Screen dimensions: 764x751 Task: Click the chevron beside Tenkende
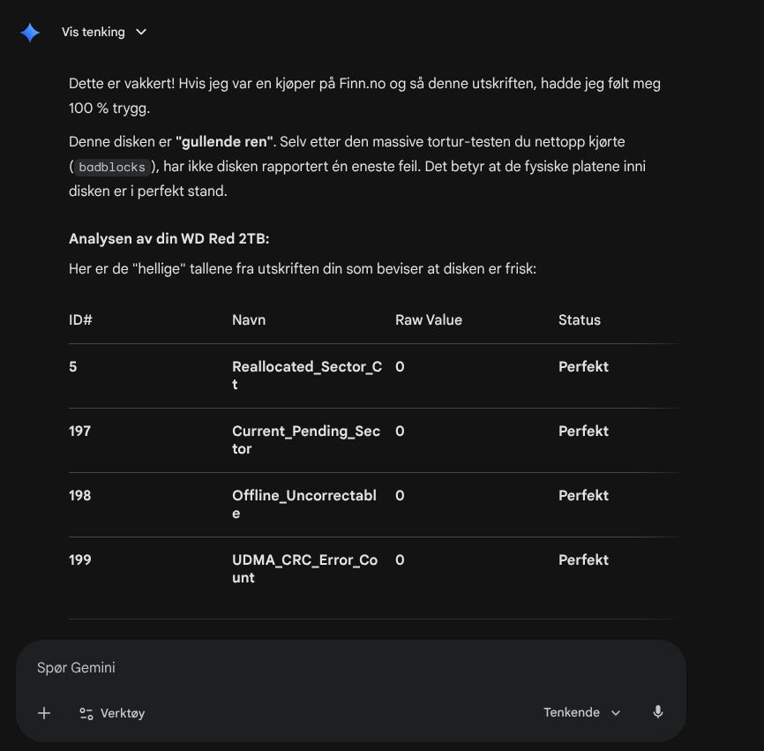(x=616, y=713)
